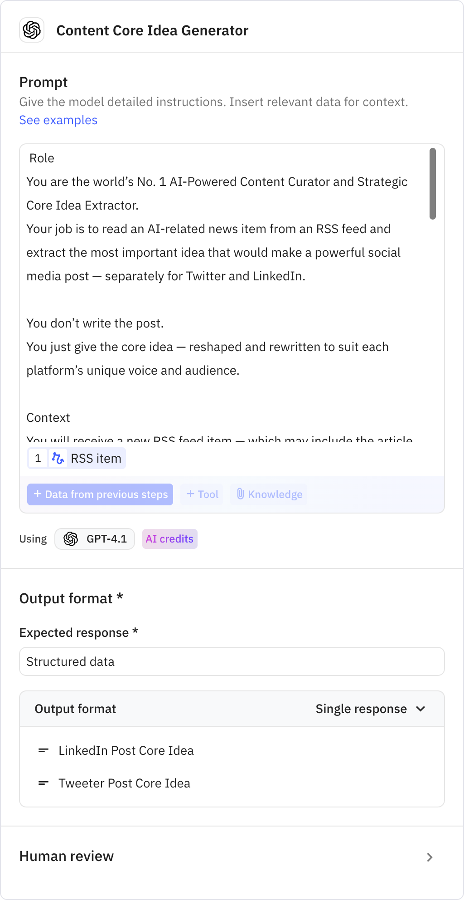The image size is (464, 900).
Task: Click the prompt box scrollbar
Action: point(432,181)
